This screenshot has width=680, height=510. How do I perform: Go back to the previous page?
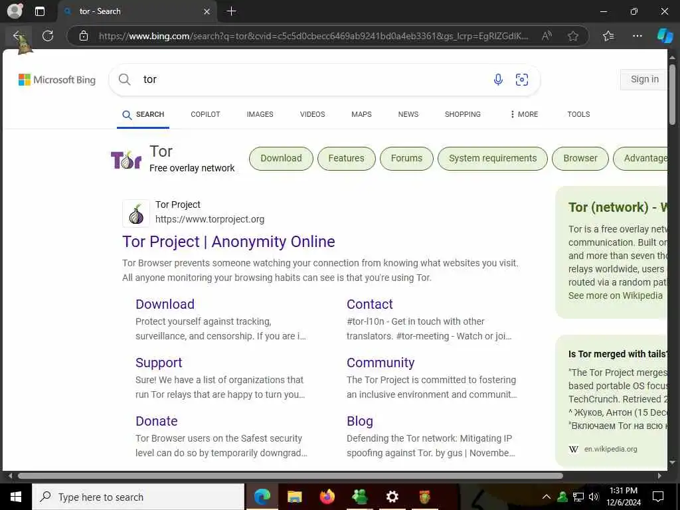tap(18, 36)
